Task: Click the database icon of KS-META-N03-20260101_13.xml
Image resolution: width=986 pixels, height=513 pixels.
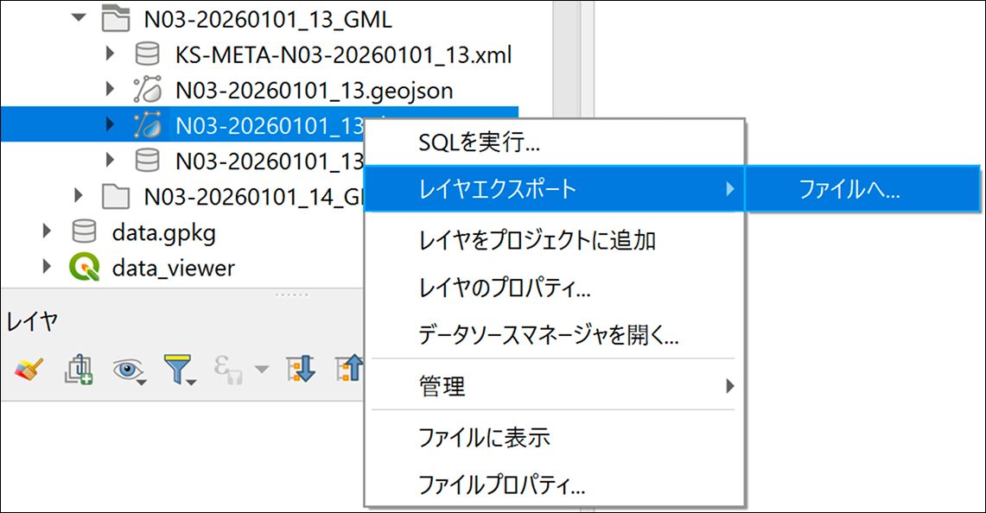Action: (147, 54)
